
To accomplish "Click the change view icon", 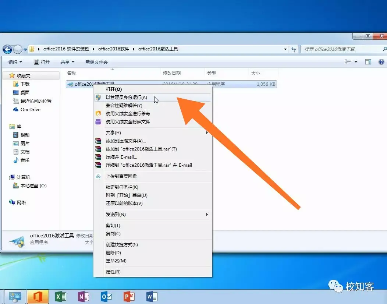I will click(348, 62).
